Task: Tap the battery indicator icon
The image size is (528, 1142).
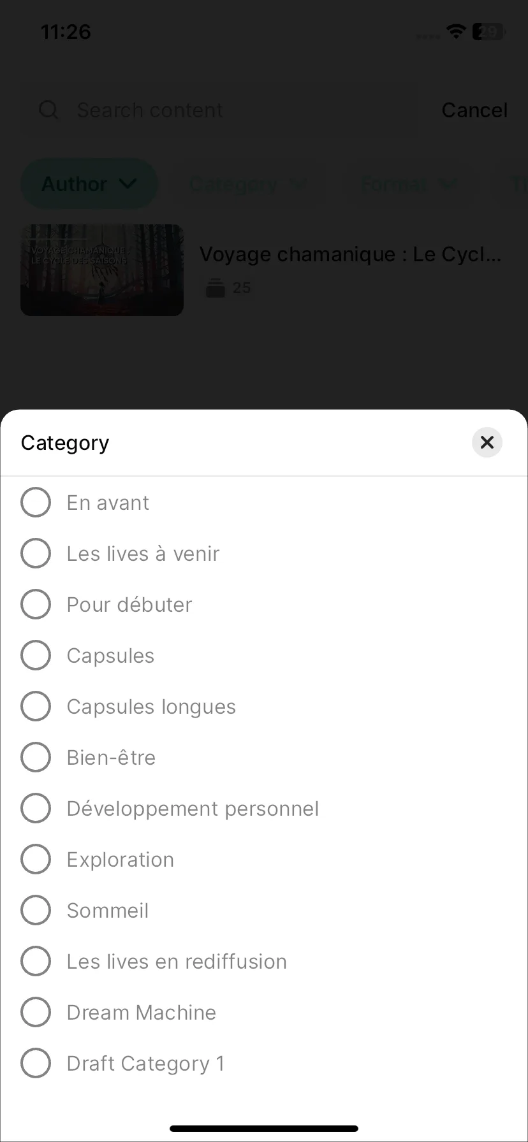Action: [489, 31]
